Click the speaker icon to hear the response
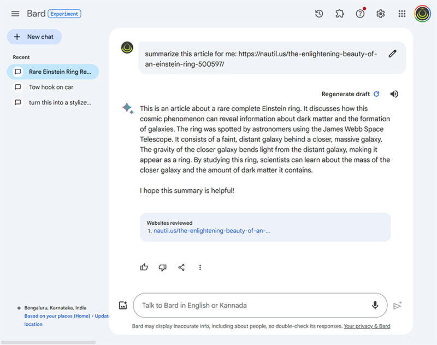This screenshot has height=345, width=437. point(394,93)
